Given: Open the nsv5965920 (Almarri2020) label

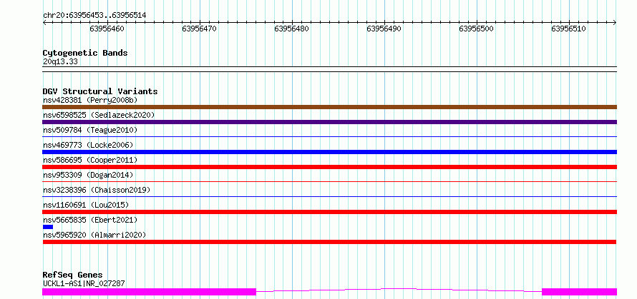Looking at the screenshot, I should pyautogui.click(x=94, y=235).
